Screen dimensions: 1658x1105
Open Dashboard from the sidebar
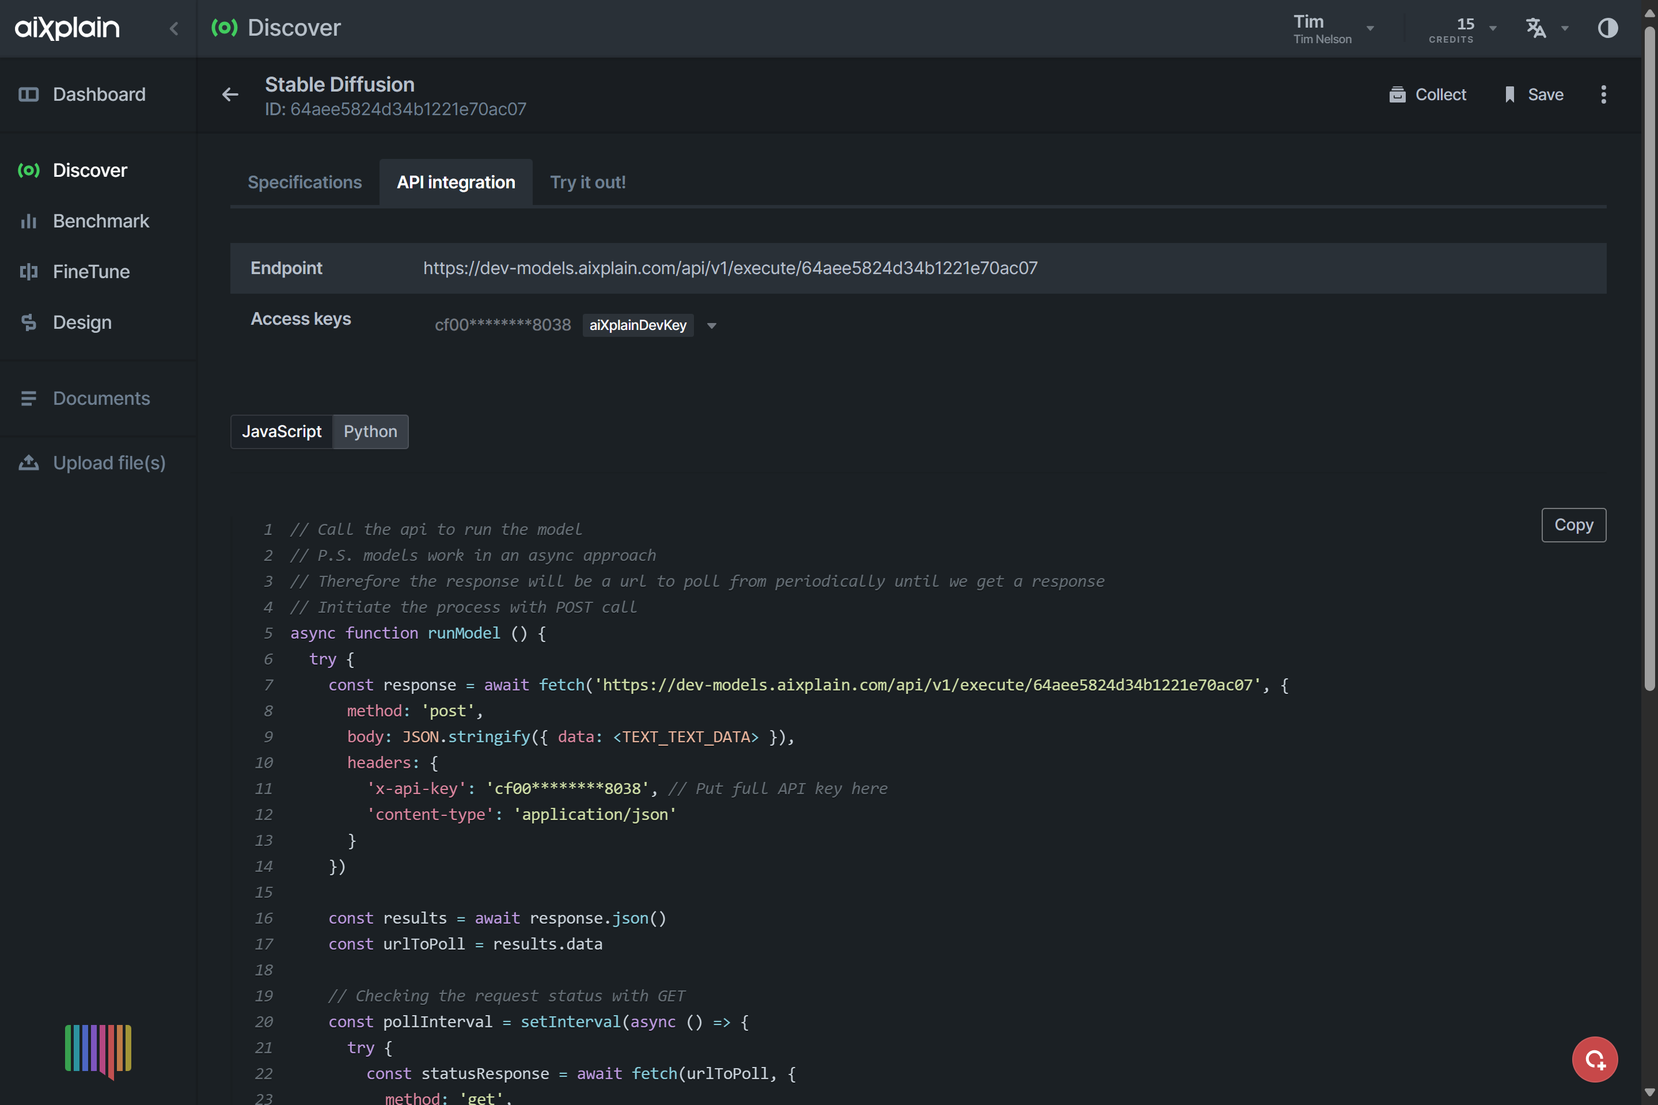98,94
